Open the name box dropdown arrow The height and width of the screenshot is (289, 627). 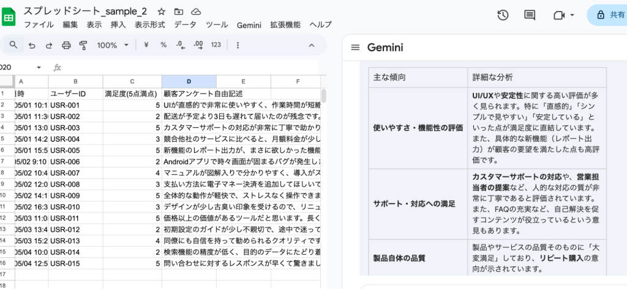pyautogui.click(x=39, y=67)
